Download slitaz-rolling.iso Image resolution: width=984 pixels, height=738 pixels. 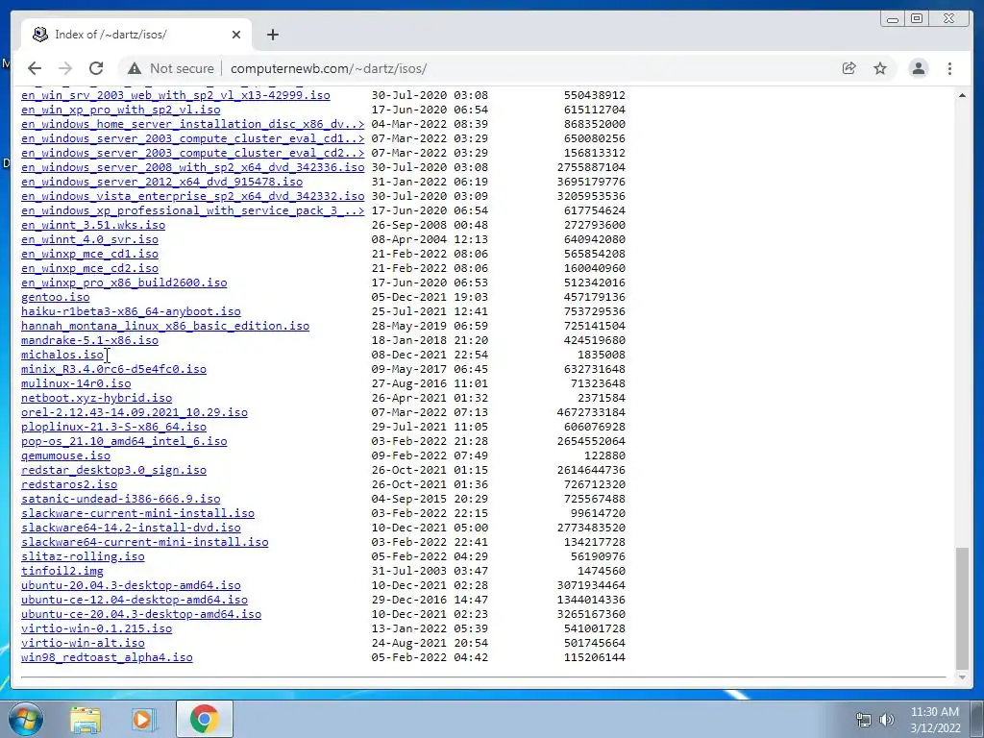83,556
